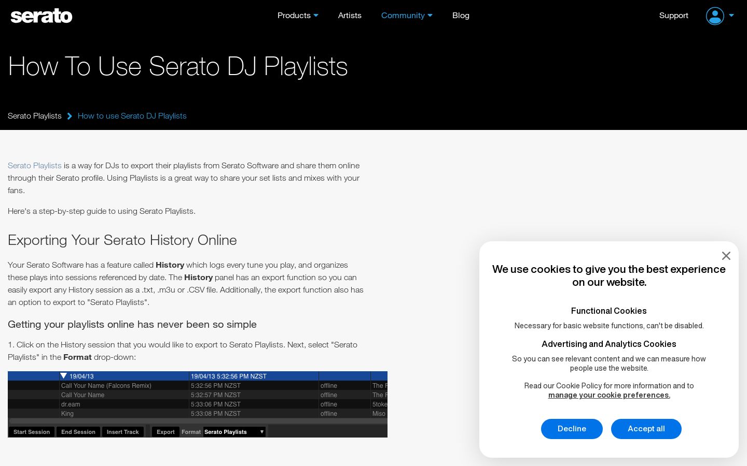Open the Serato Playlists link in the article
This screenshot has width=747, height=466.
[35, 166]
